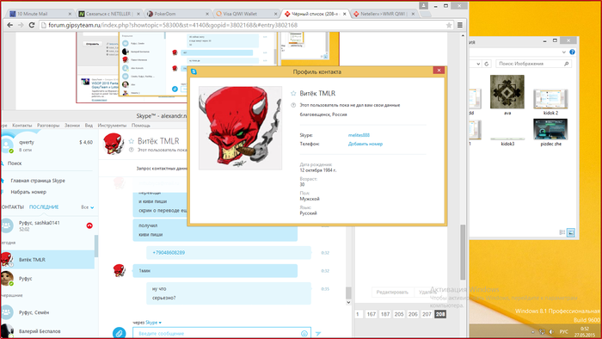Switch to the 10 Minute Mail tab
The height and width of the screenshot is (339, 602).
point(40,14)
